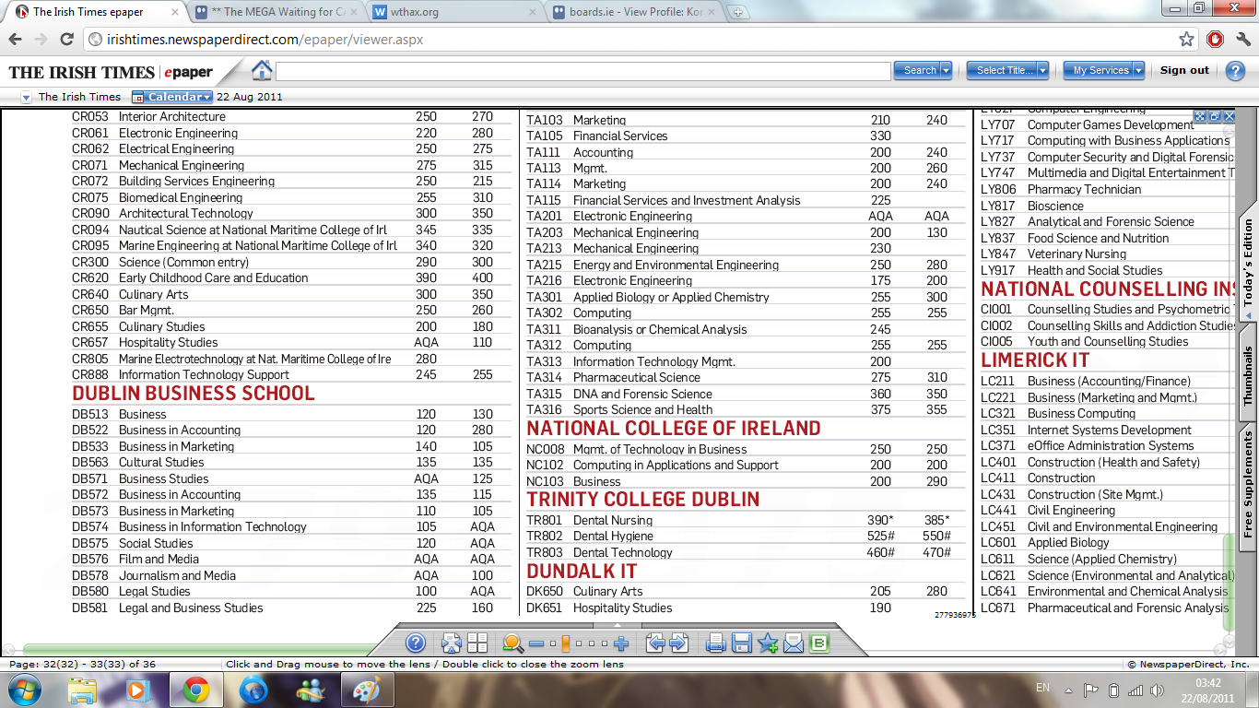Open help via blue question mark near Sign out
1259x708 pixels.
[x=1234, y=71]
